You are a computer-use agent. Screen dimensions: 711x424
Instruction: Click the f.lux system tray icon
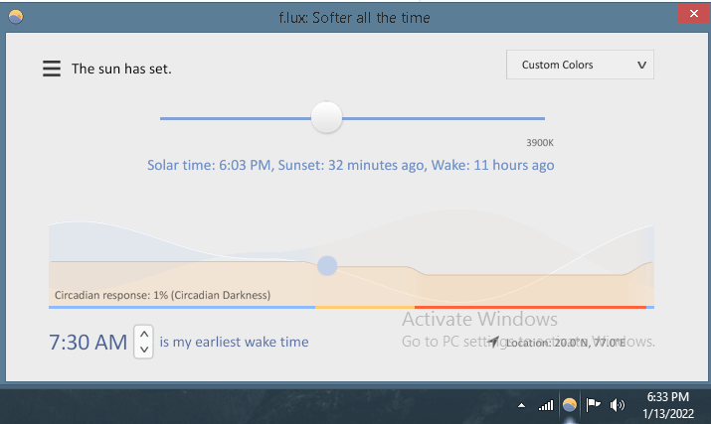[x=570, y=404]
